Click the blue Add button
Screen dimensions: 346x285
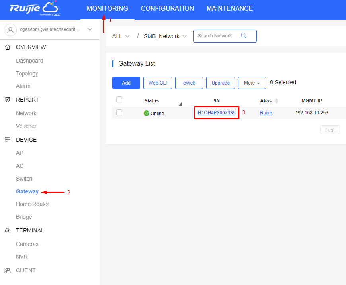pos(126,83)
